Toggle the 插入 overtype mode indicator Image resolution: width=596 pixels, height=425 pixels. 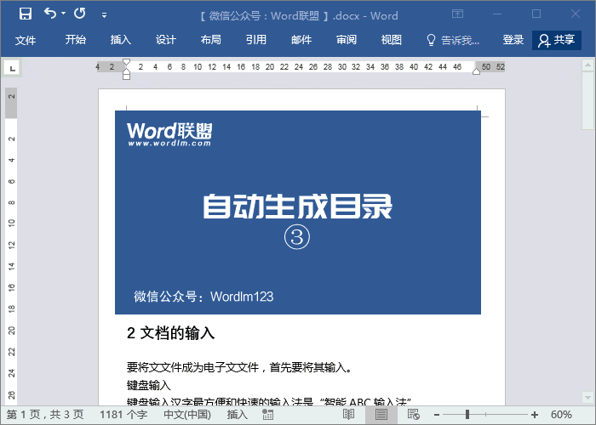click(238, 415)
